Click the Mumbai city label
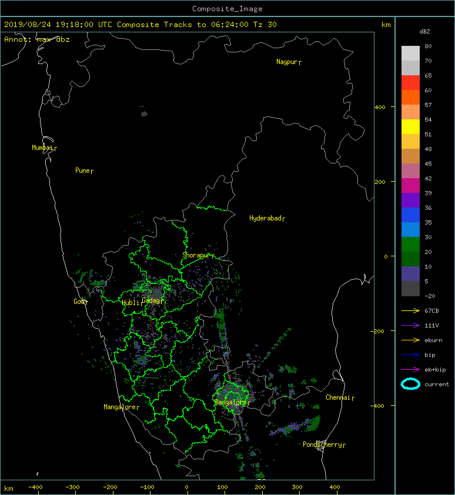Viewport: 455px width, 495px height. pyautogui.click(x=42, y=148)
